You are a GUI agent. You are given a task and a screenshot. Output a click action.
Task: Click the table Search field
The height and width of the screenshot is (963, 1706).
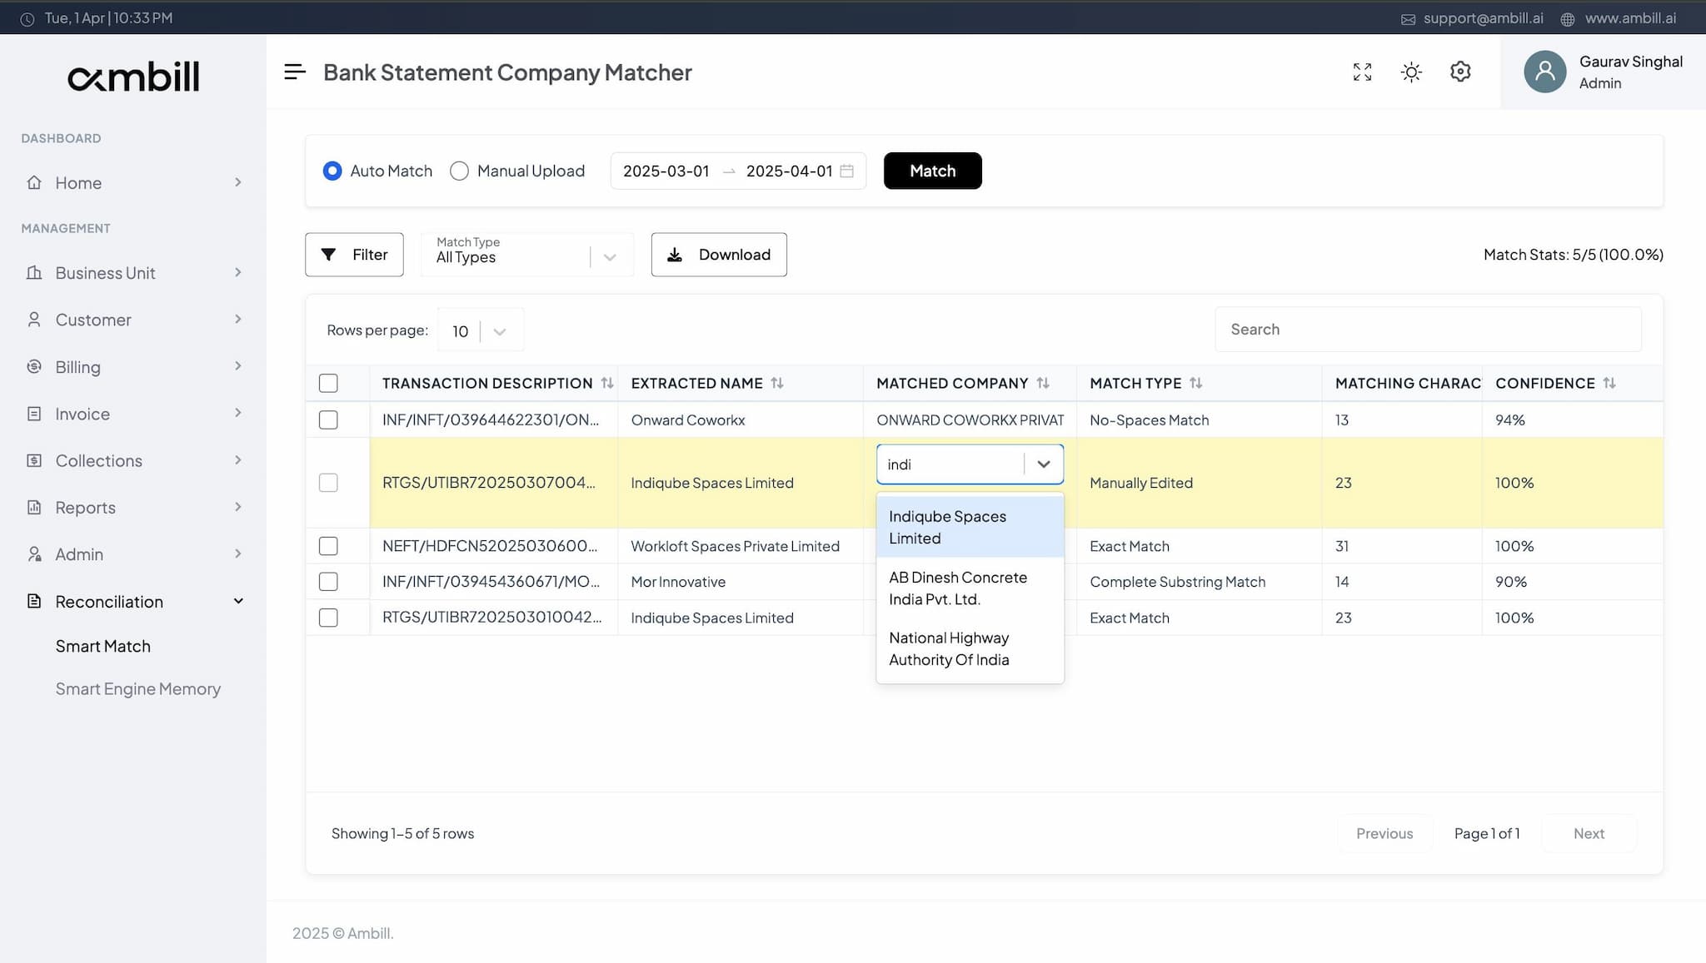coord(1428,329)
